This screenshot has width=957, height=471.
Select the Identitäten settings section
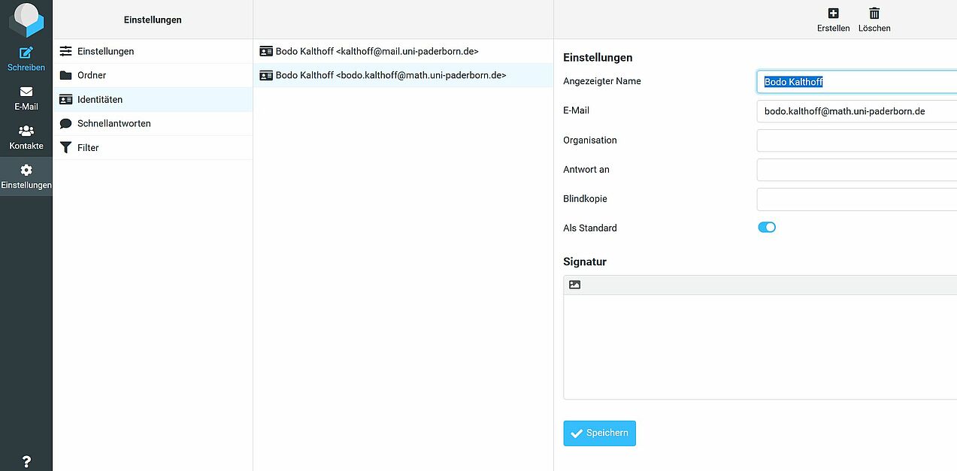pos(153,99)
